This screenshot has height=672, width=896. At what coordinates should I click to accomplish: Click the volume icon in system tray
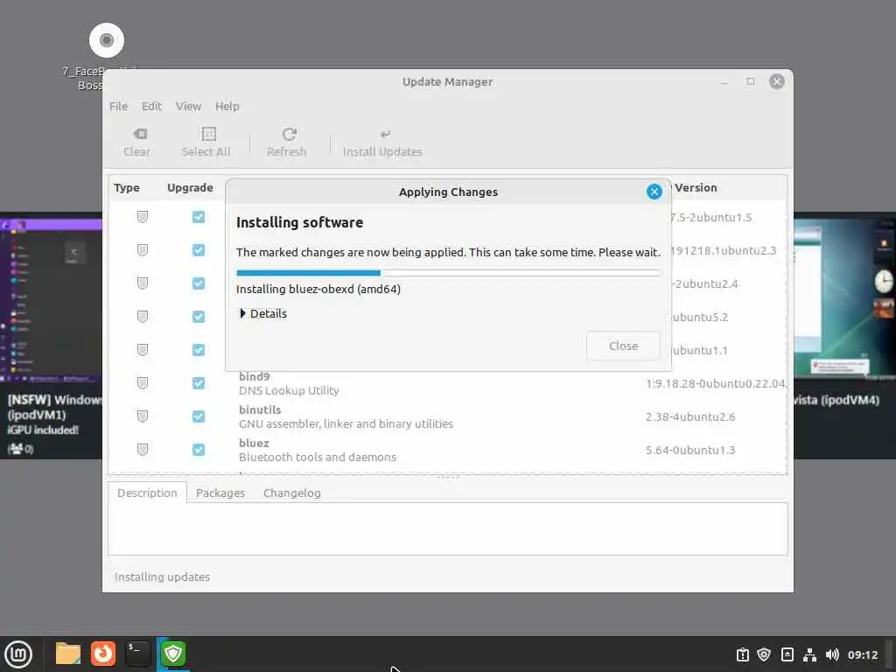tap(833, 654)
